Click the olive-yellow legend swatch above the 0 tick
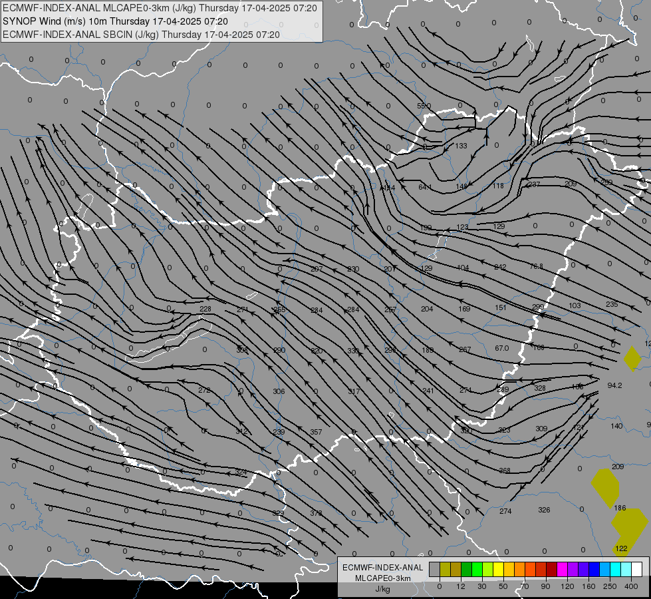This screenshot has height=599, width=651. tap(445, 569)
